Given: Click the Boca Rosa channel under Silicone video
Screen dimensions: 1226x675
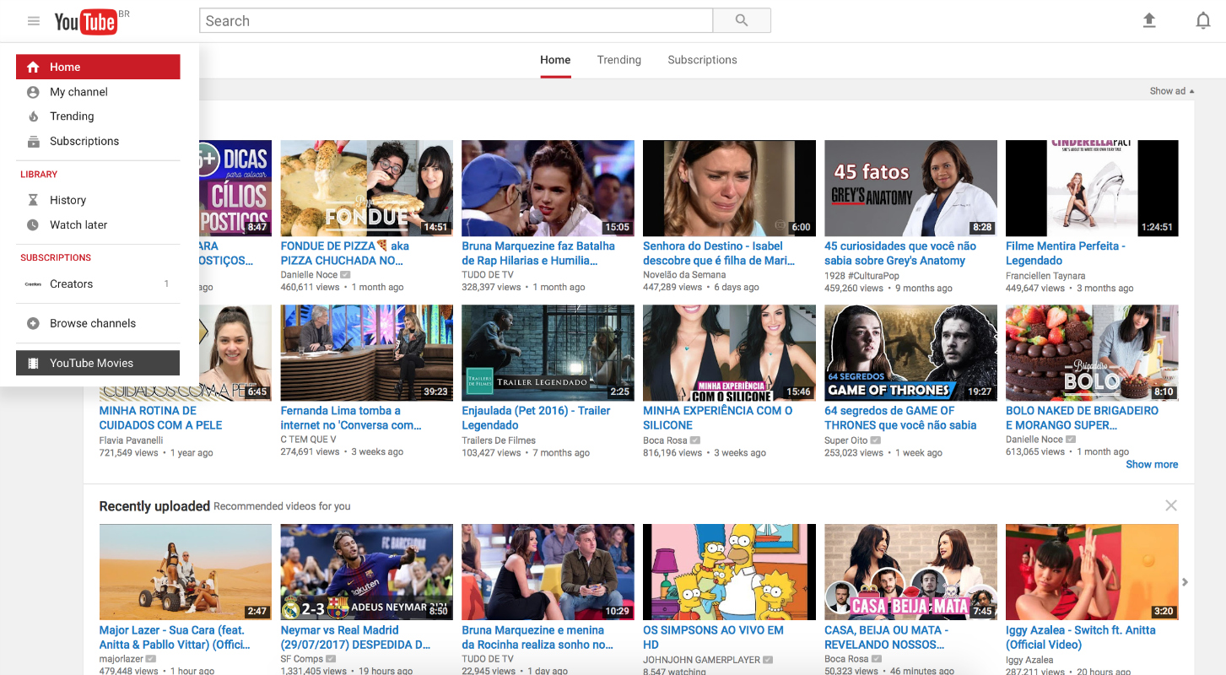Looking at the screenshot, I should (x=666, y=440).
